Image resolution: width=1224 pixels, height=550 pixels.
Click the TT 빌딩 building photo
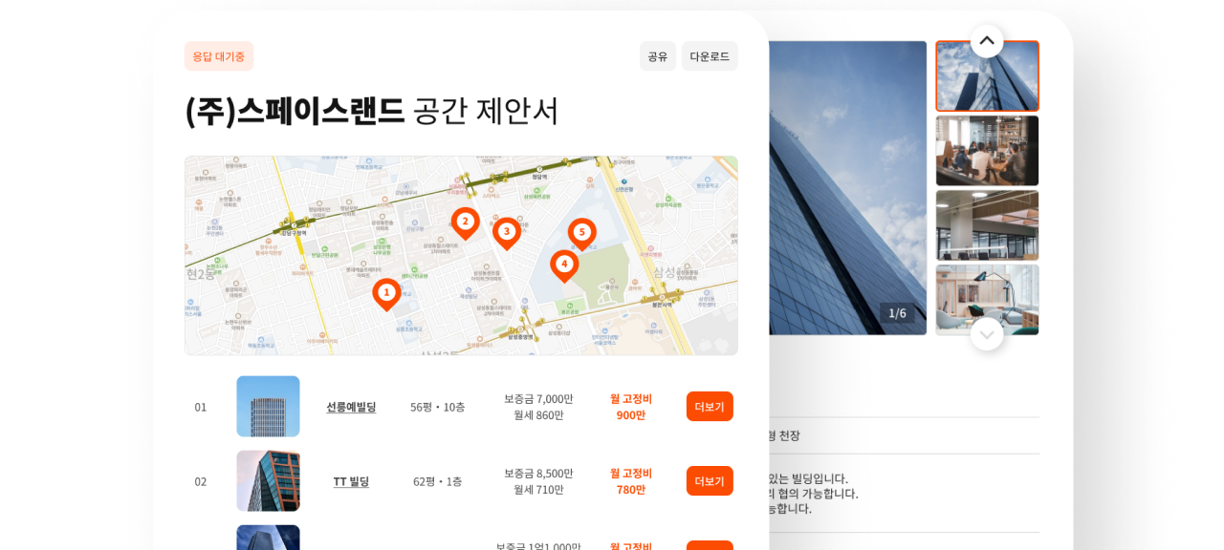coord(268,481)
